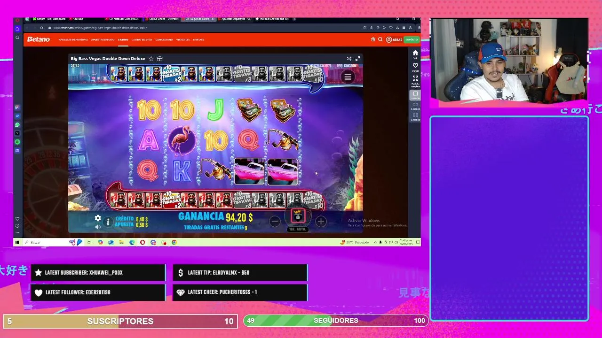Open the slot game hamburger menu

(x=348, y=77)
